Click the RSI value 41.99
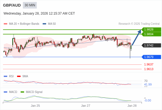The height and width of the screenshot is (110, 162). [148, 84]
